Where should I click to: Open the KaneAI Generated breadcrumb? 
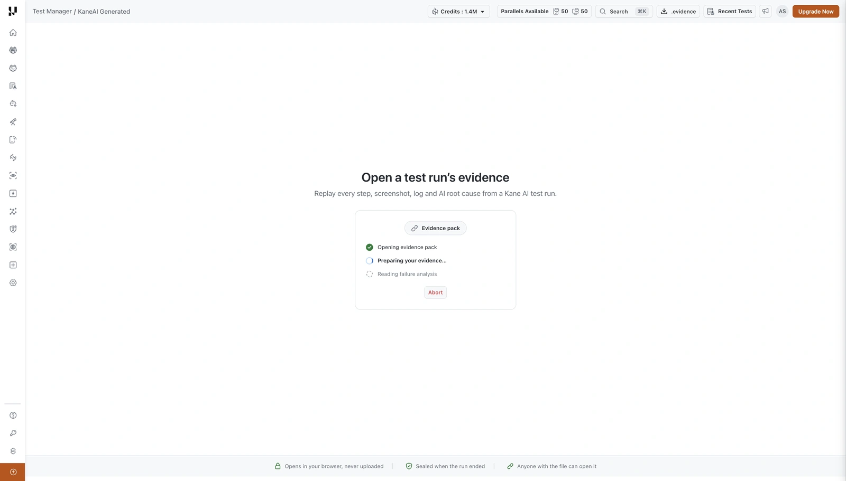104,11
